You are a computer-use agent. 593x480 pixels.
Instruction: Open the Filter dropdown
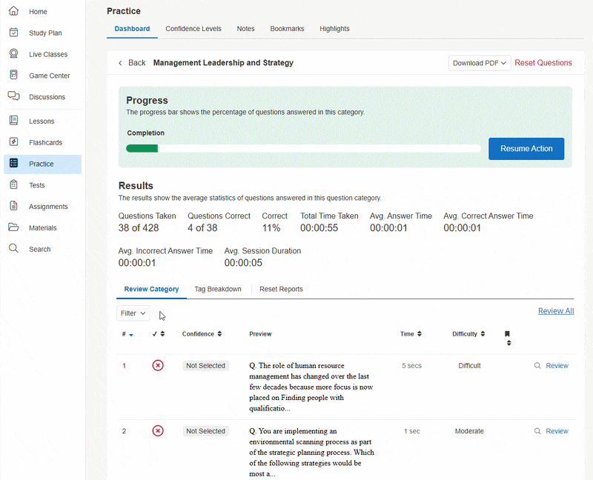pos(133,313)
